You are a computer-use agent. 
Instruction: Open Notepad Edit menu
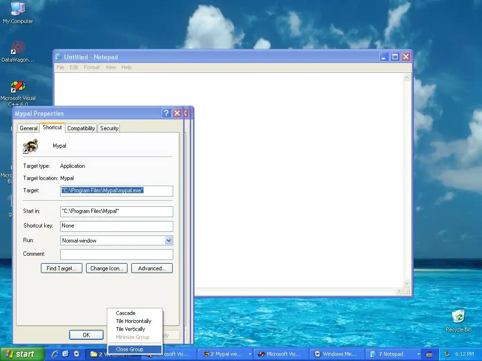tap(74, 67)
